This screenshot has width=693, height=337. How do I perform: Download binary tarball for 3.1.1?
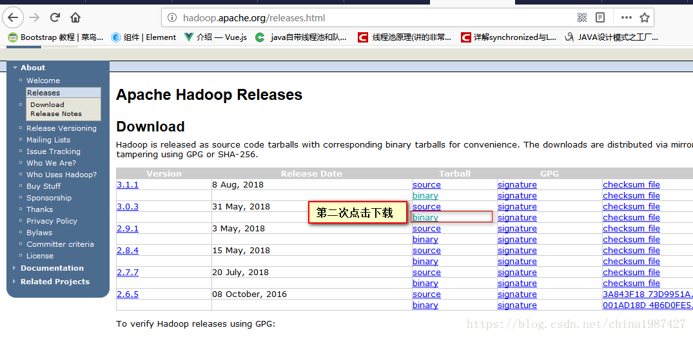coord(425,196)
